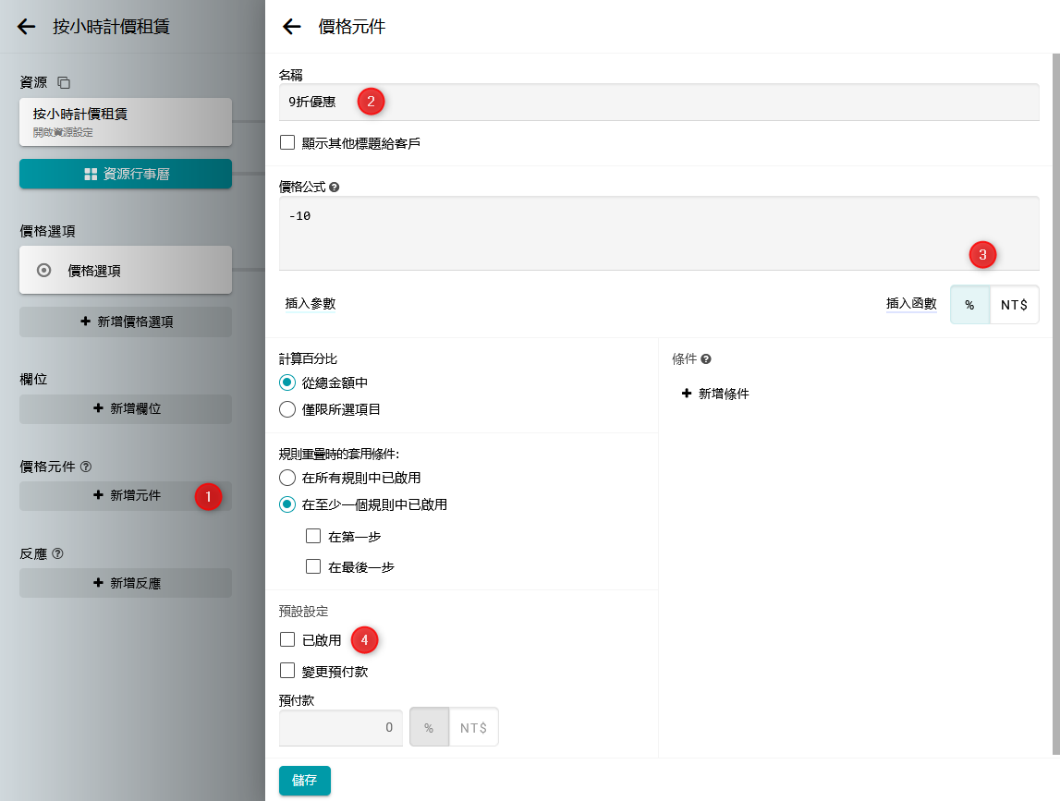Enable the 顯示其他標題給客戶 checkbox

pos(287,143)
